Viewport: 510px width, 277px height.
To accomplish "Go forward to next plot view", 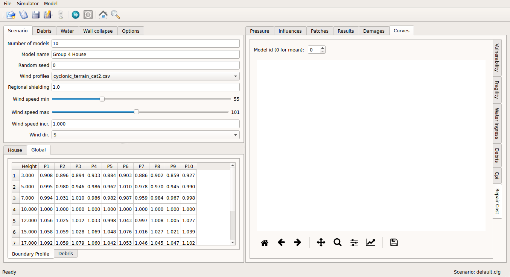I will coord(298,242).
